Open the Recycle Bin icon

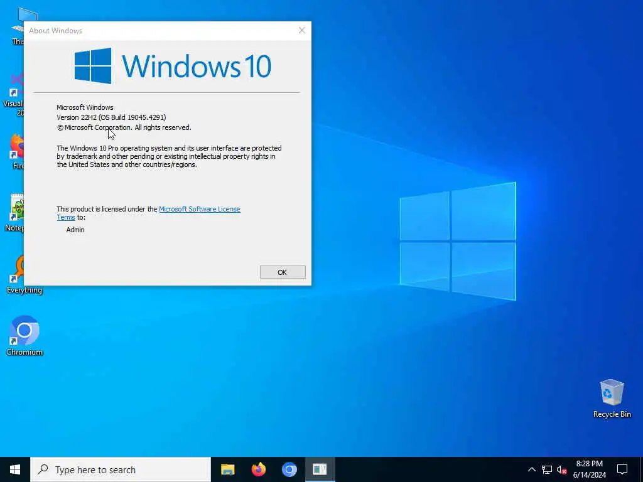pyautogui.click(x=612, y=399)
